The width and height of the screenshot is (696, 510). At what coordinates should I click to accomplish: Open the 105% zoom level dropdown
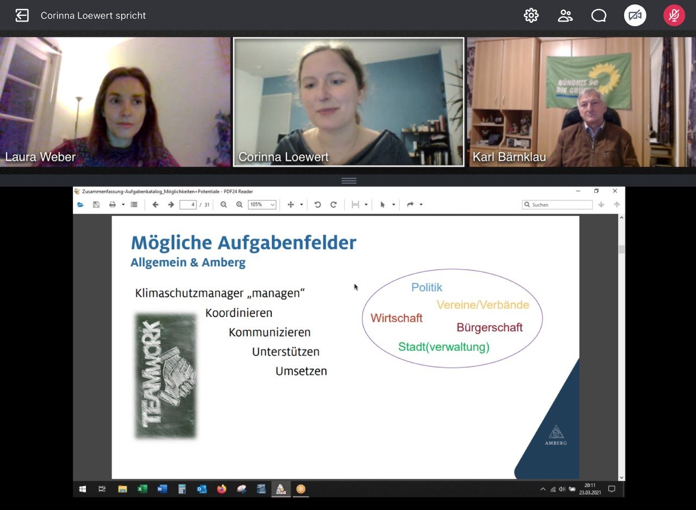coord(262,205)
